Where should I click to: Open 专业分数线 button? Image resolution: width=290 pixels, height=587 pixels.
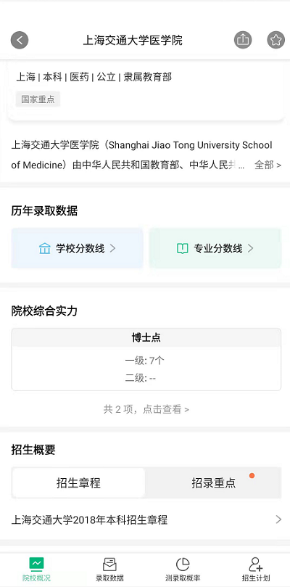tap(215, 249)
